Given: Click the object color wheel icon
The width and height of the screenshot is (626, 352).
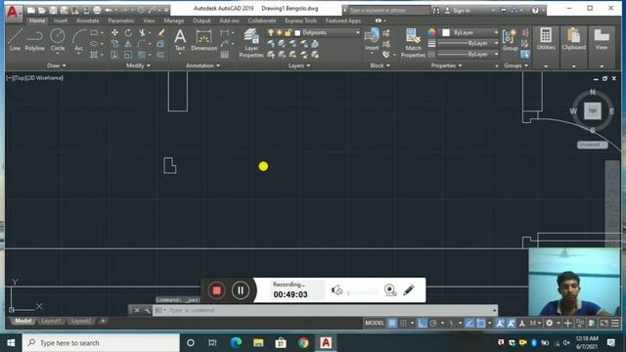Looking at the screenshot, I should click(431, 32).
